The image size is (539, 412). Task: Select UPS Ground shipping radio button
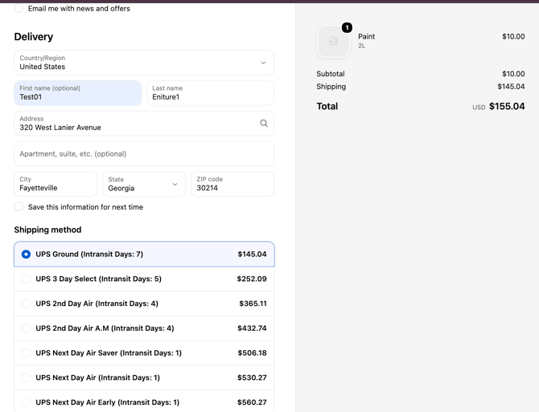coord(26,255)
